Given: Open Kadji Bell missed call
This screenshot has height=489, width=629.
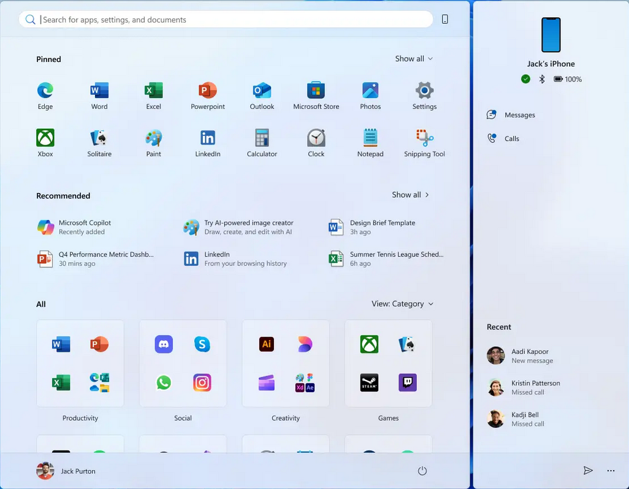Looking at the screenshot, I should [516, 419].
